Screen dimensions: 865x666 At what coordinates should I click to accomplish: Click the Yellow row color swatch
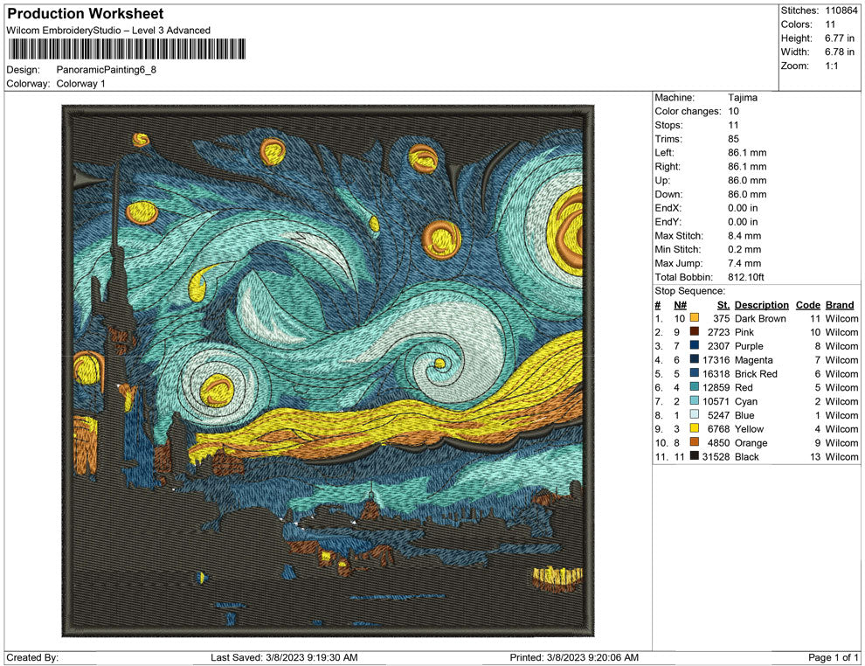[x=695, y=428]
